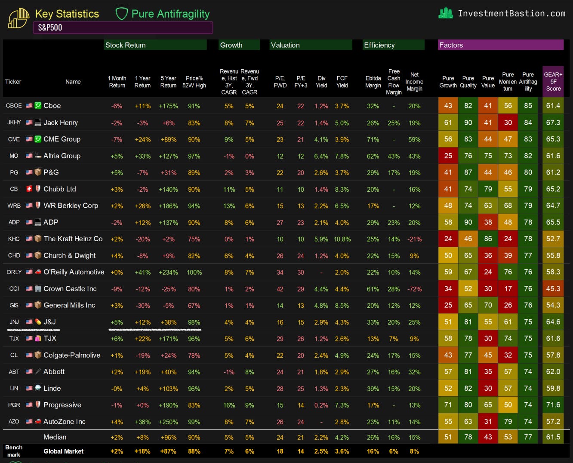The width and height of the screenshot is (573, 463).
Task: Click the Div Yield column header
Action: click(x=321, y=82)
